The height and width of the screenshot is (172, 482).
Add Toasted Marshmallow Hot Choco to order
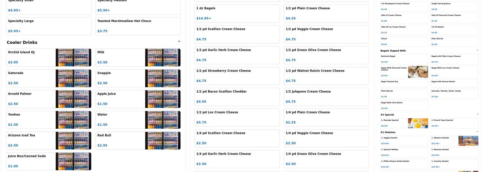coord(138,26)
